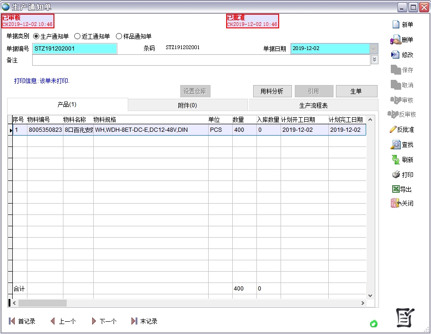Viewport: 431px width, 334px height.
Task: Open the 生产流程表 tab
Action: [313, 104]
